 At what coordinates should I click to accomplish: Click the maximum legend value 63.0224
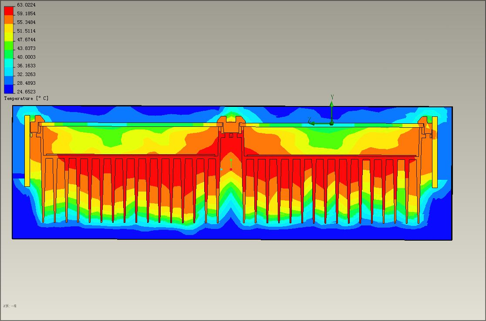[26, 5]
